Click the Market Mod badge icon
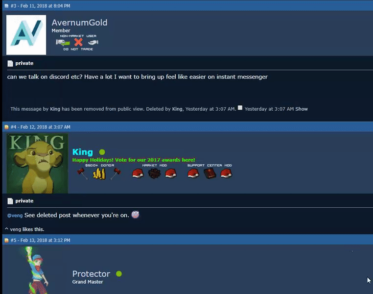Viewport: 373px width, 294px height. [x=154, y=173]
